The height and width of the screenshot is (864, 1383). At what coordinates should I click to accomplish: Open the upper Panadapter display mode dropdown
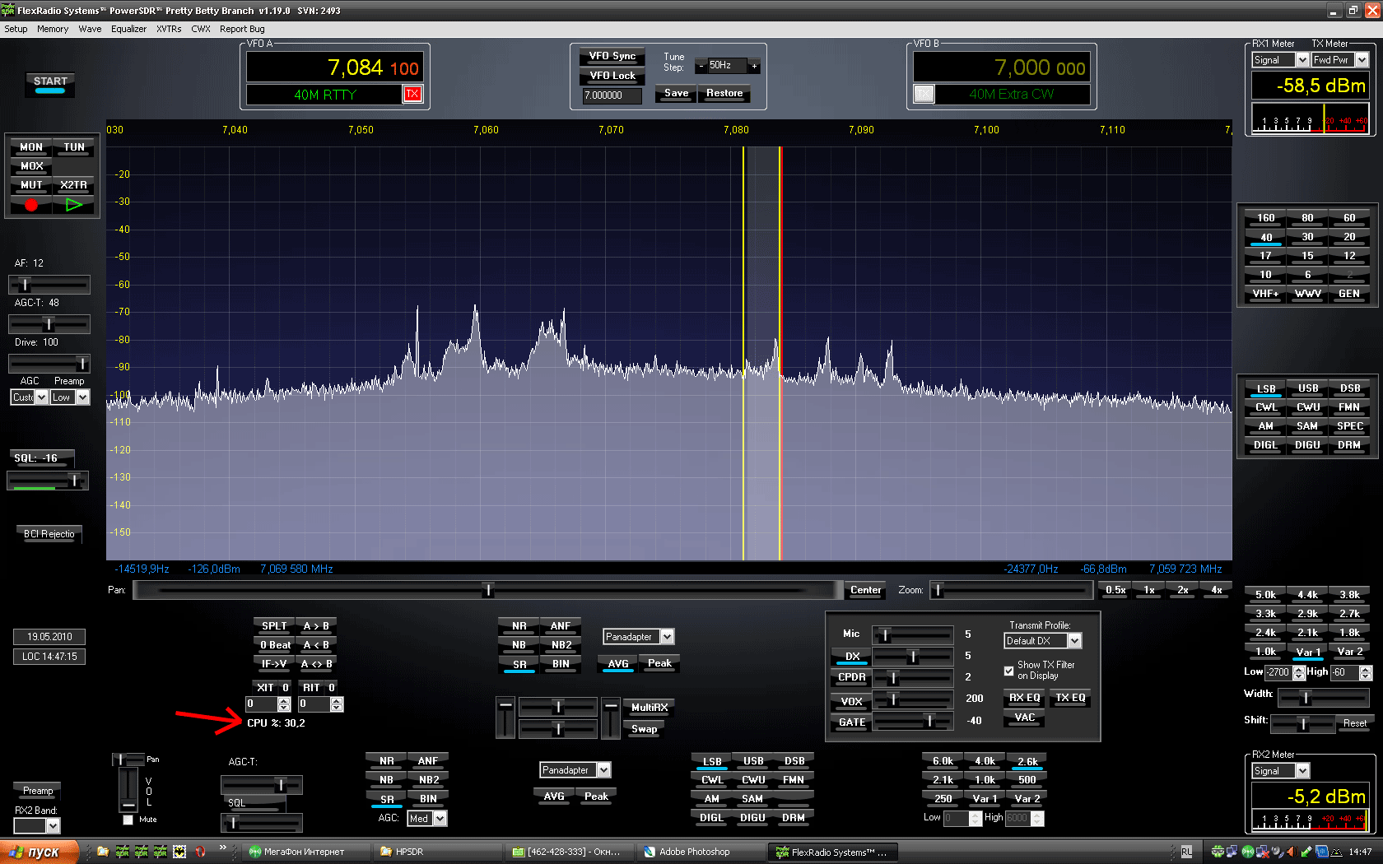[x=667, y=637]
